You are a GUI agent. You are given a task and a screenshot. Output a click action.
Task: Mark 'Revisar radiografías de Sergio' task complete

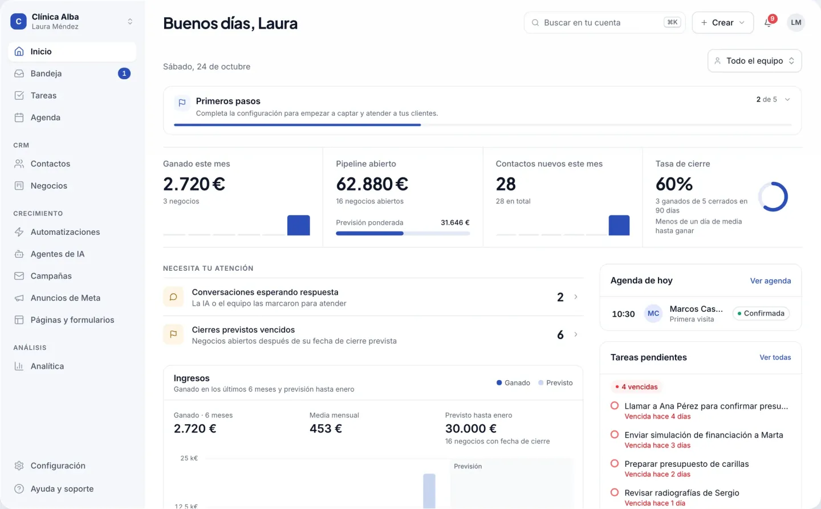point(615,492)
